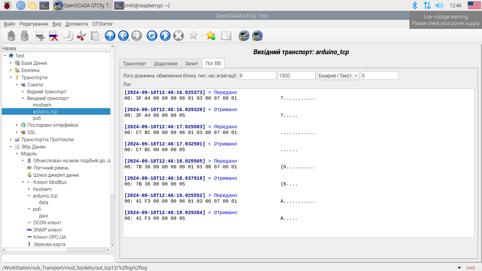Refresh the page with the circular arrow icon
The width and height of the screenshot is (482, 271).
tap(152, 36)
